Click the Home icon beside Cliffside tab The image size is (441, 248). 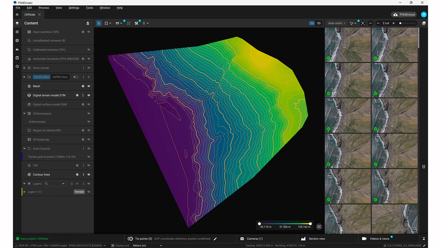point(17,15)
